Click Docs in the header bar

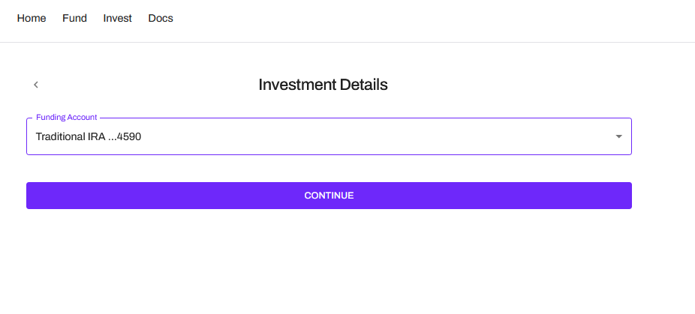tap(161, 18)
